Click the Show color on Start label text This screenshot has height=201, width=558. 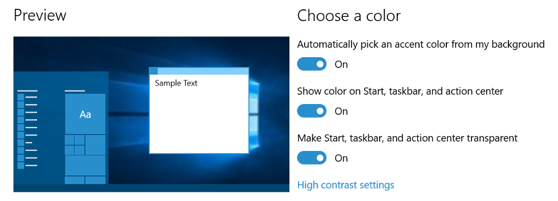401,92
